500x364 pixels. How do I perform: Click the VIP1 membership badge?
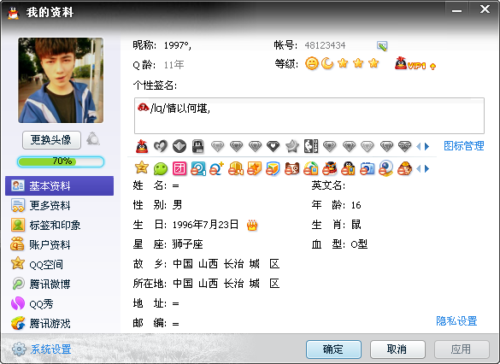point(410,64)
